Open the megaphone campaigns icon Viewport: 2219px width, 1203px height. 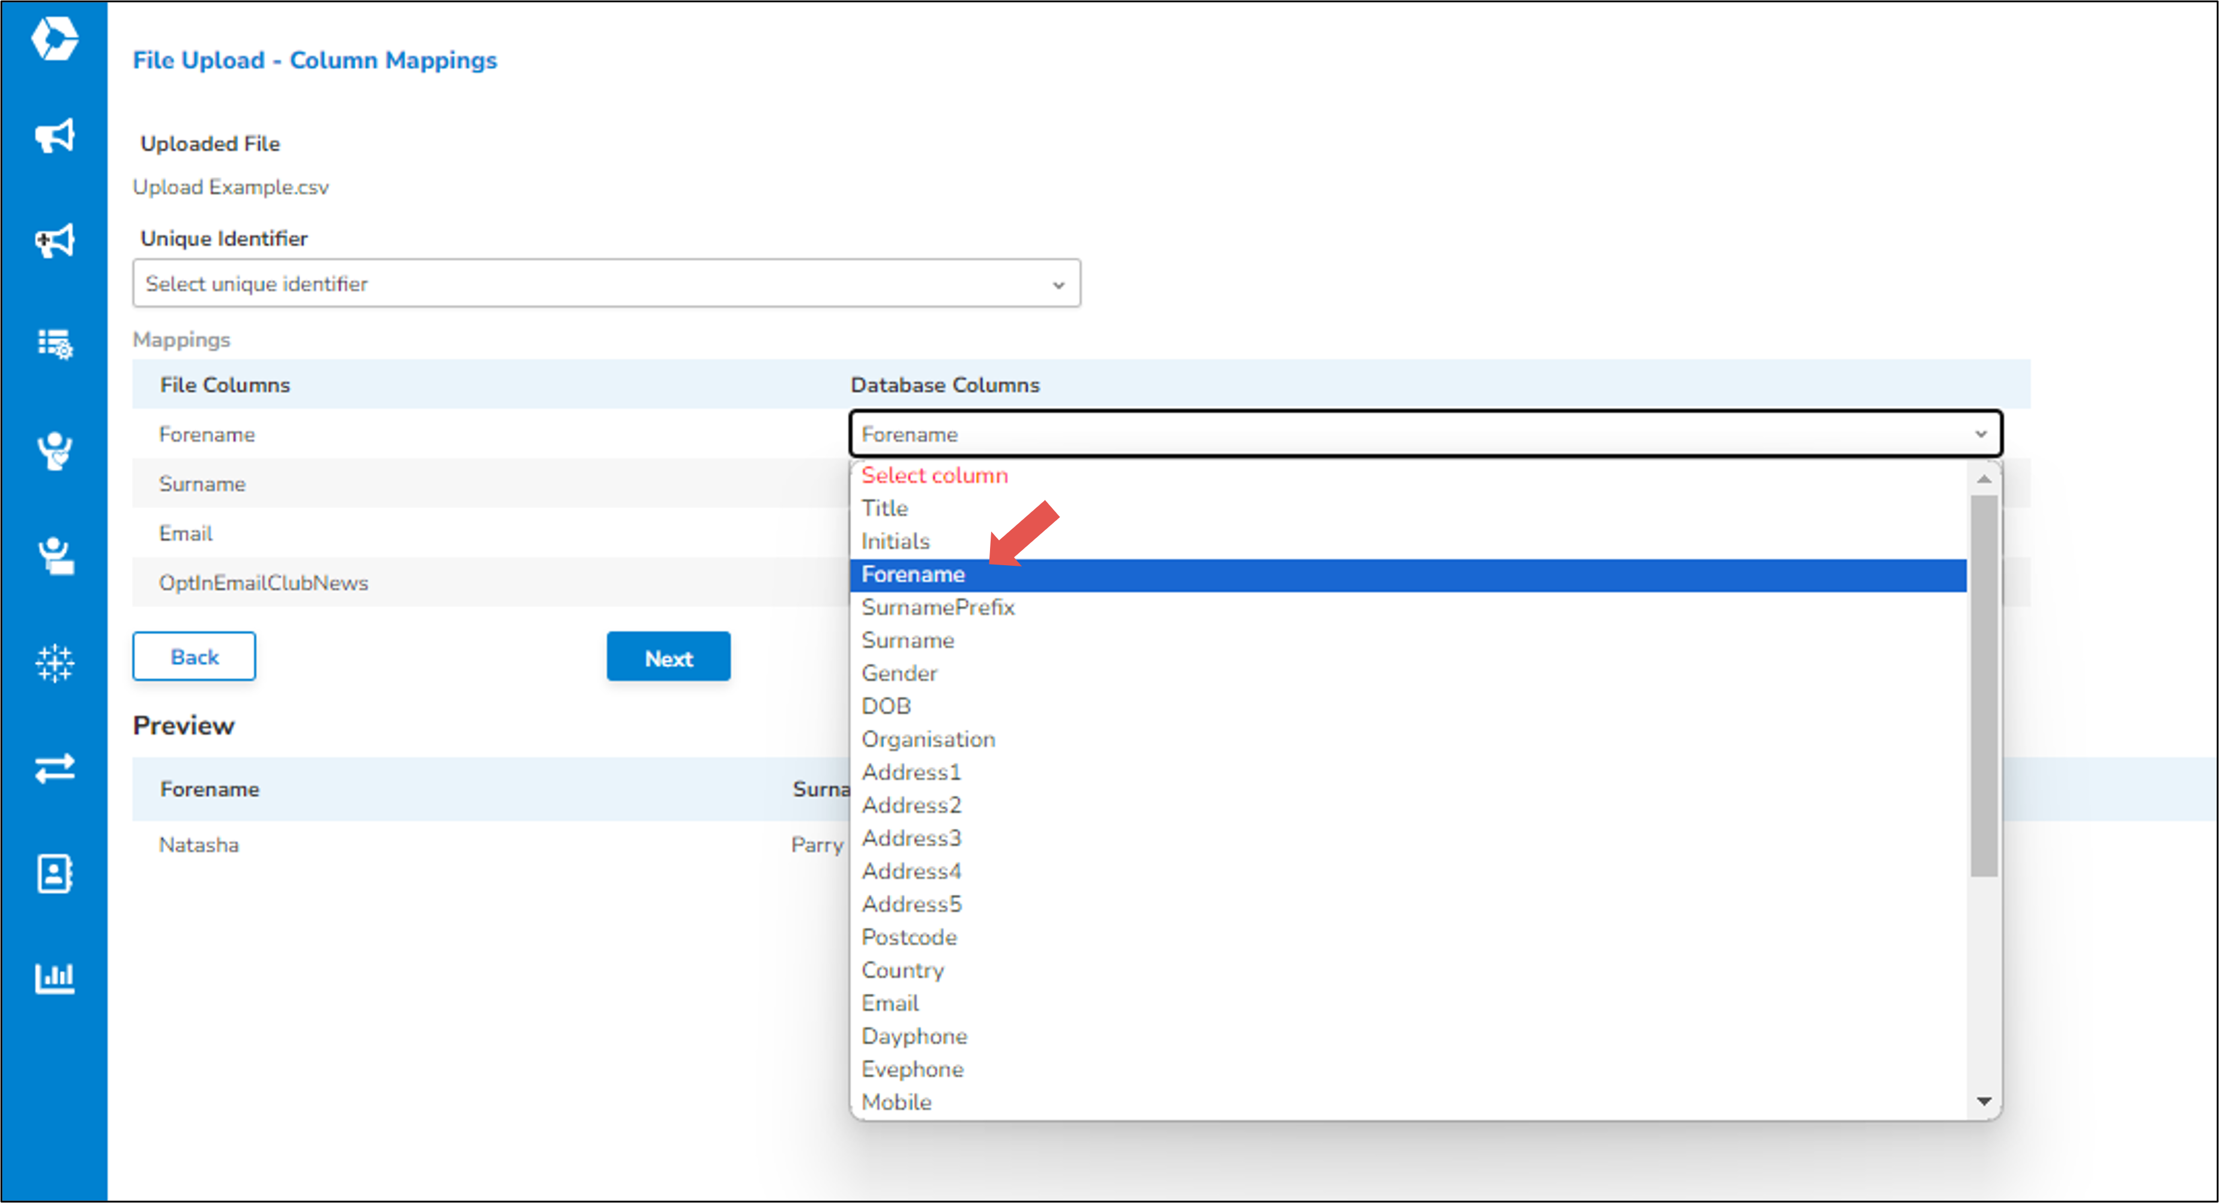pyautogui.click(x=54, y=136)
